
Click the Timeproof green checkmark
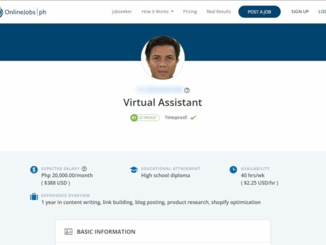pos(194,118)
